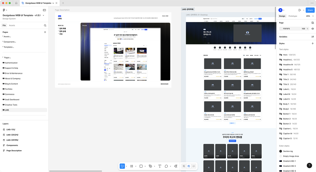Viewport: 316px width, 172px height.
Task: Collapse the left sidebar panel
Action: click(x=45, y=10)
